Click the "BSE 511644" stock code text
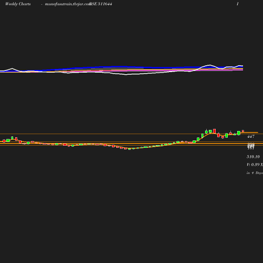 click(x=101, y=4)
